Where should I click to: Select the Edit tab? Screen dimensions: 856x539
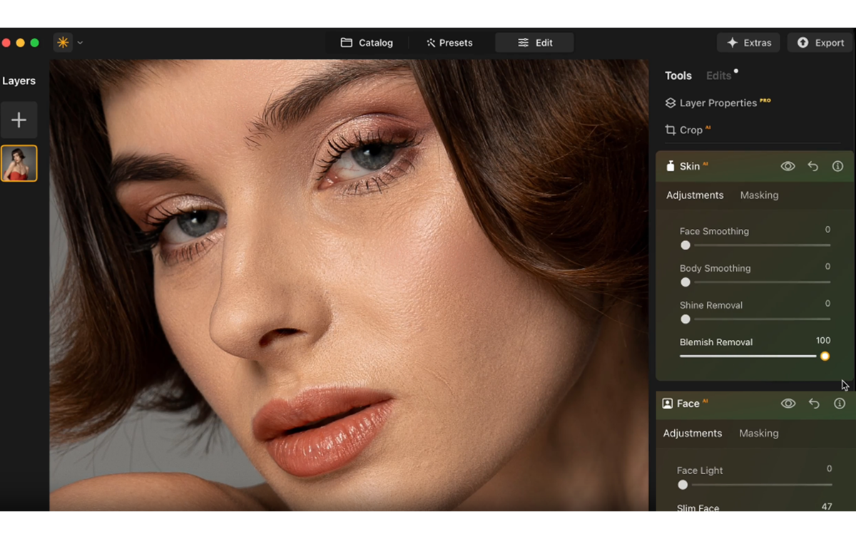click(x=535, y=43)
